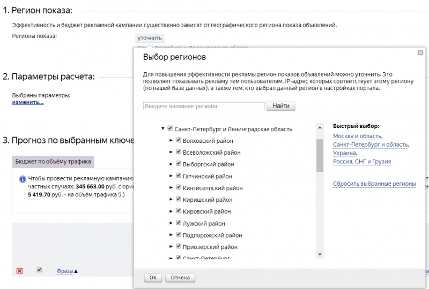This screenshot has height=289, width=429.
Task: Sort table by Фразы column
Action: [x=65, y=271]
